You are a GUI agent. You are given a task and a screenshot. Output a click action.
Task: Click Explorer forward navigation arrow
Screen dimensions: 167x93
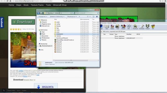(x=41, y=13)
